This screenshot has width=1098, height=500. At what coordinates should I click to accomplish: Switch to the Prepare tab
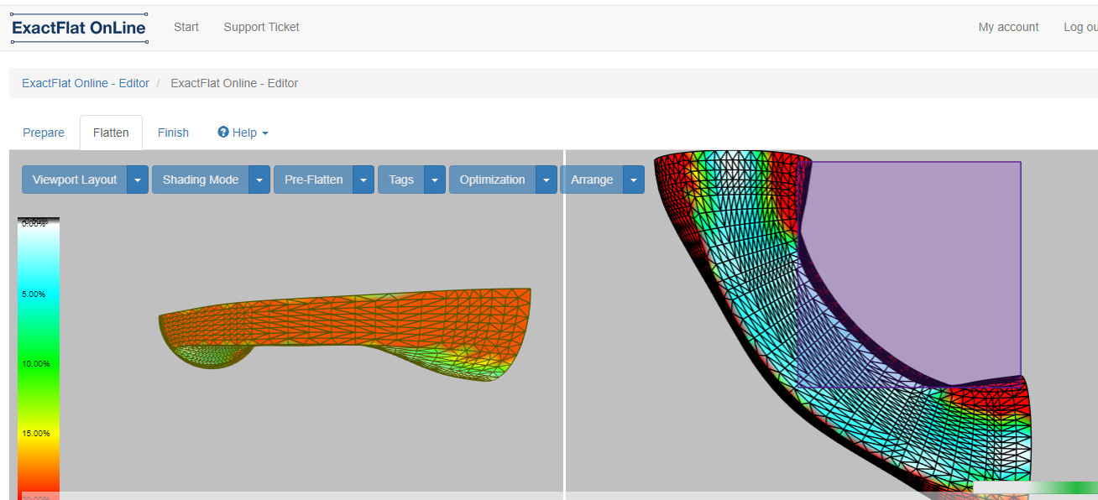coord(44,133)
